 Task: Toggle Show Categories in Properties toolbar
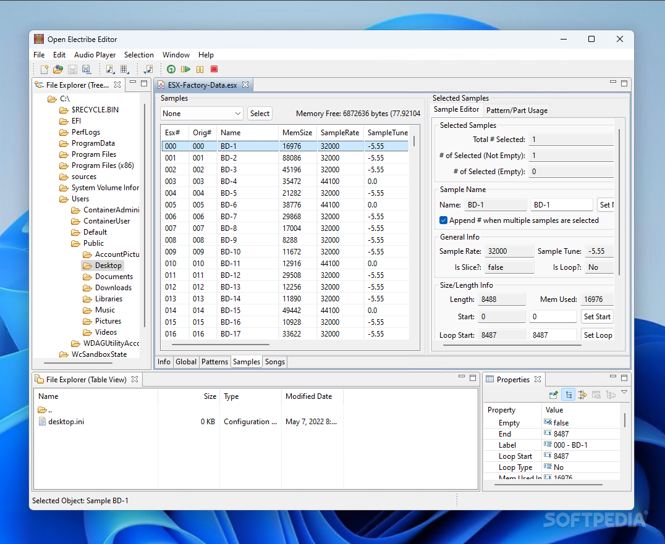[x=569, y=395]
